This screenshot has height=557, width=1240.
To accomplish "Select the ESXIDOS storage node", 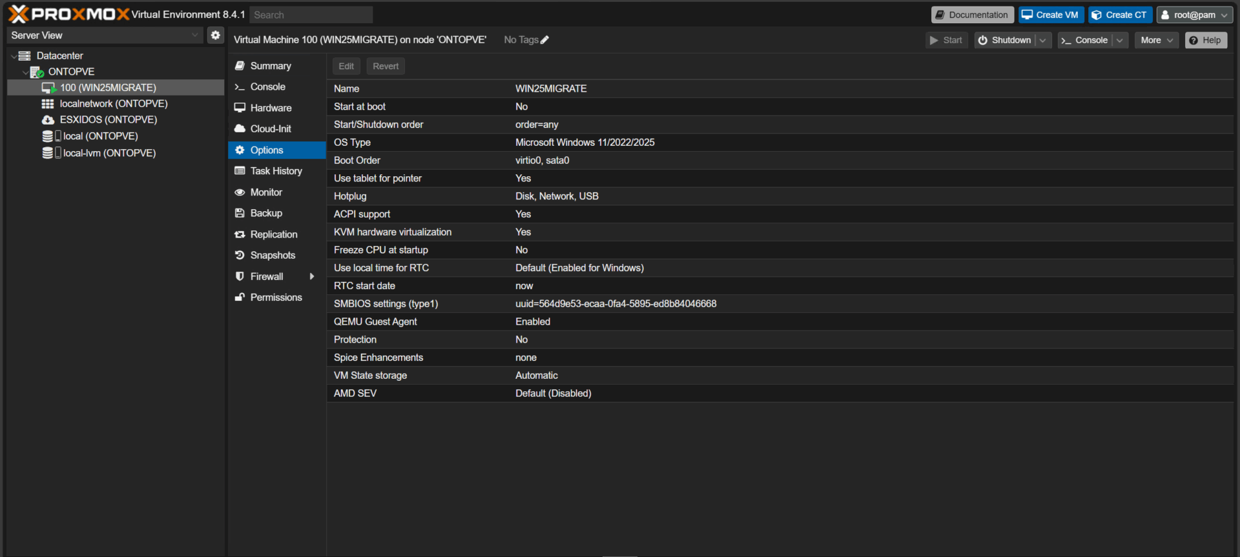I will [x=108, y=120].
